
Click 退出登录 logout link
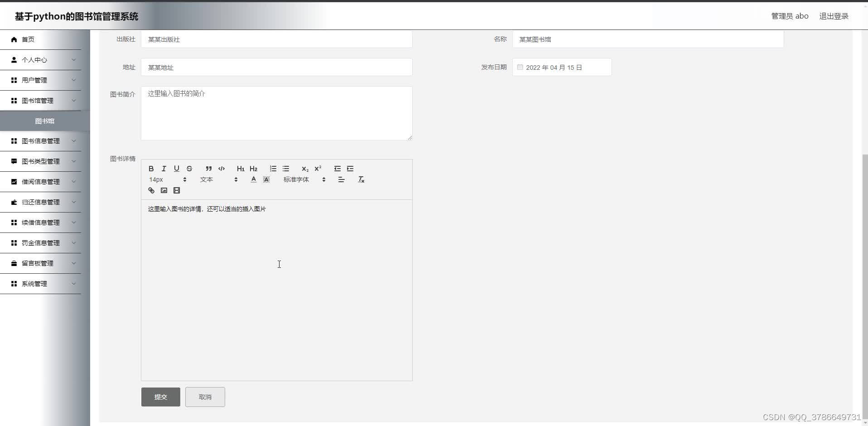(x=834, y=16)
